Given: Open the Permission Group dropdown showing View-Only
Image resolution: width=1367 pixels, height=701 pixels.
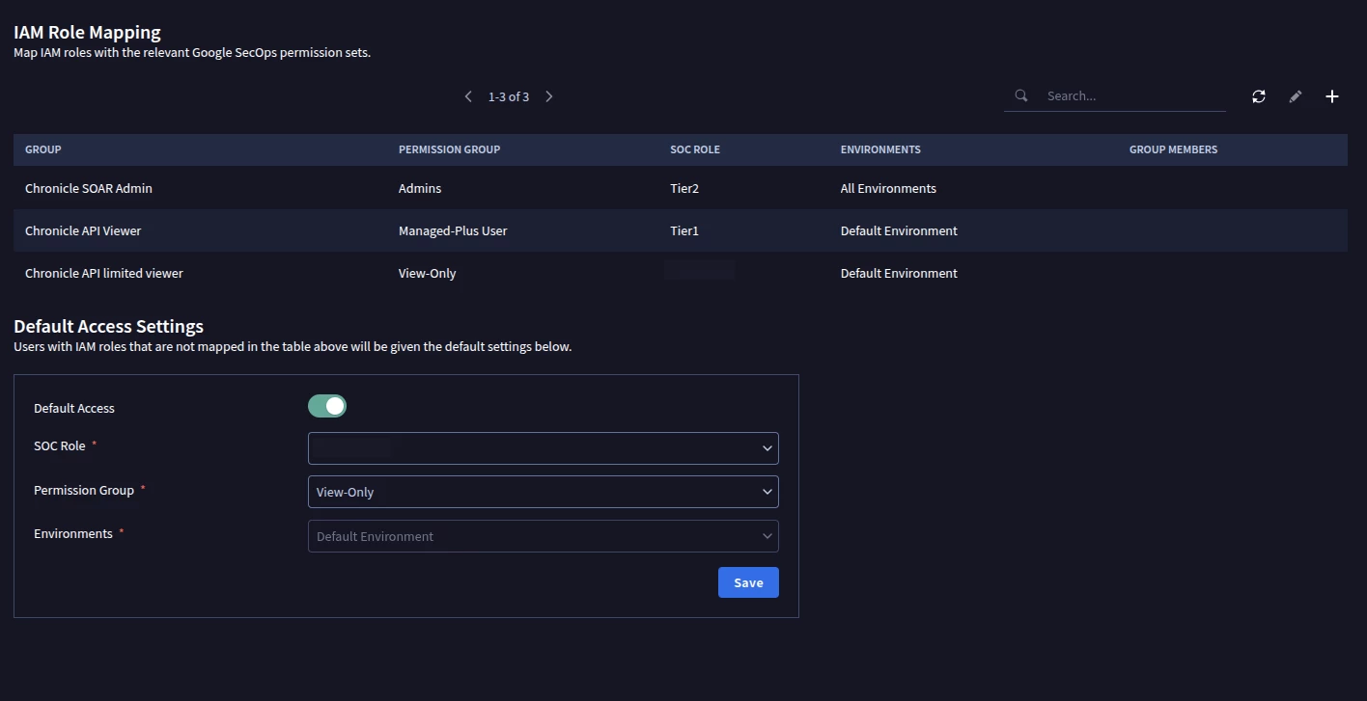Looking at the screenshot, I should pos(544,492).
